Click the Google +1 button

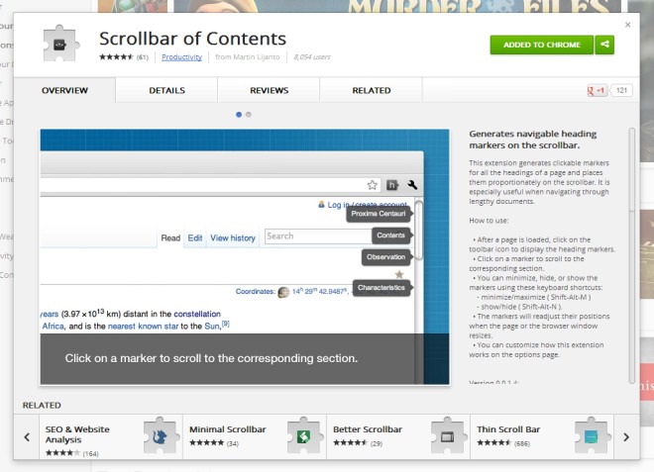click(x=597, y=90)
